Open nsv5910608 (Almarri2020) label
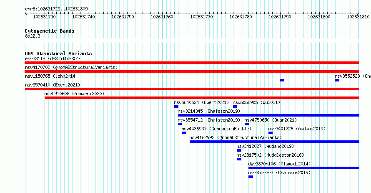371x193 pixels. (74, 94)
